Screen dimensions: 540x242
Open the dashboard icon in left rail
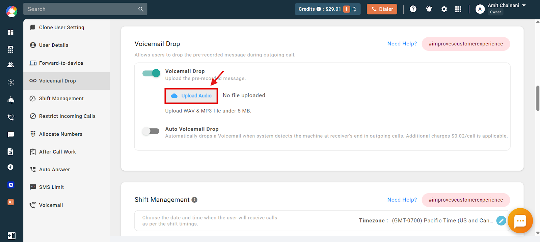[x=11, y=32]
